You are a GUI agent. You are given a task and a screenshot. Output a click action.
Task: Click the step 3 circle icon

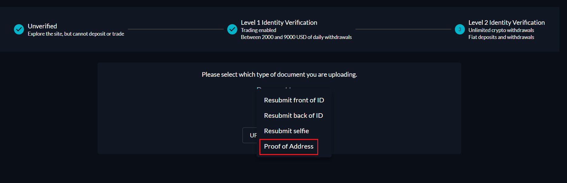tap(460, 29)
